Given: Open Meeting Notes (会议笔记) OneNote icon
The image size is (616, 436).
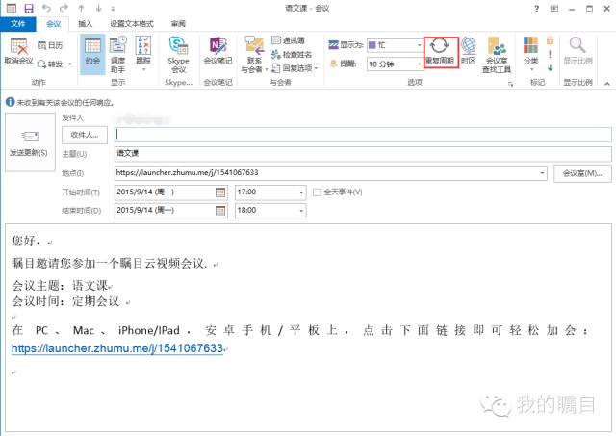Looking at the screenshot, I should coord(218,45).
